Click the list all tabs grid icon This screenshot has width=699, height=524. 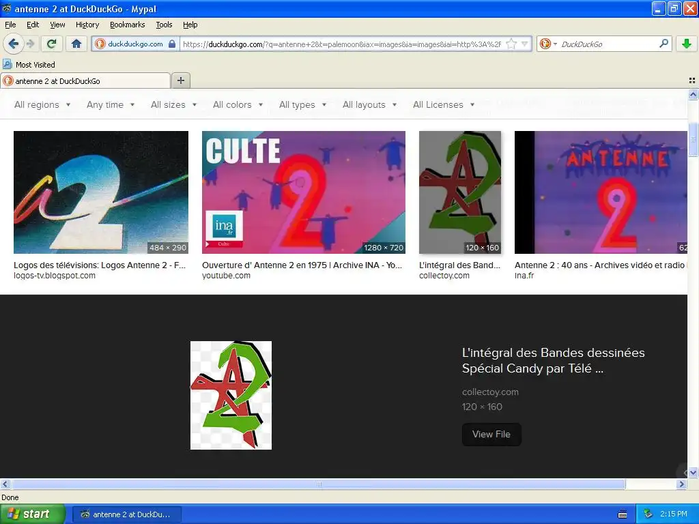(692, 81)
